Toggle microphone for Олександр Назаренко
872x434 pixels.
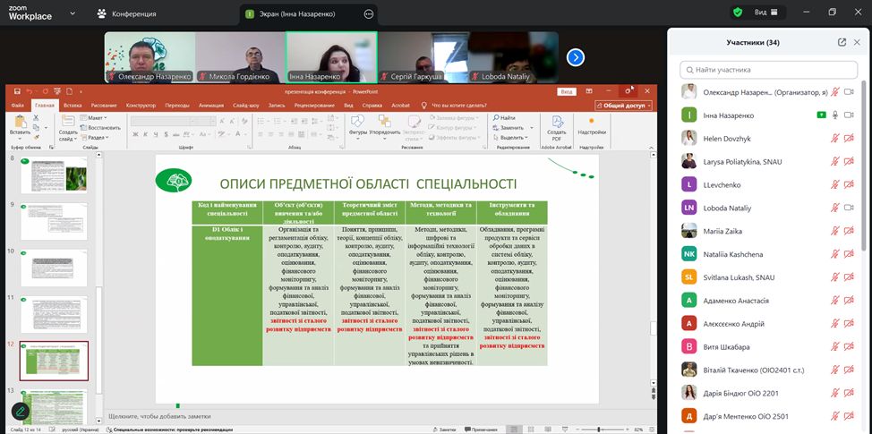click(835, 92)
